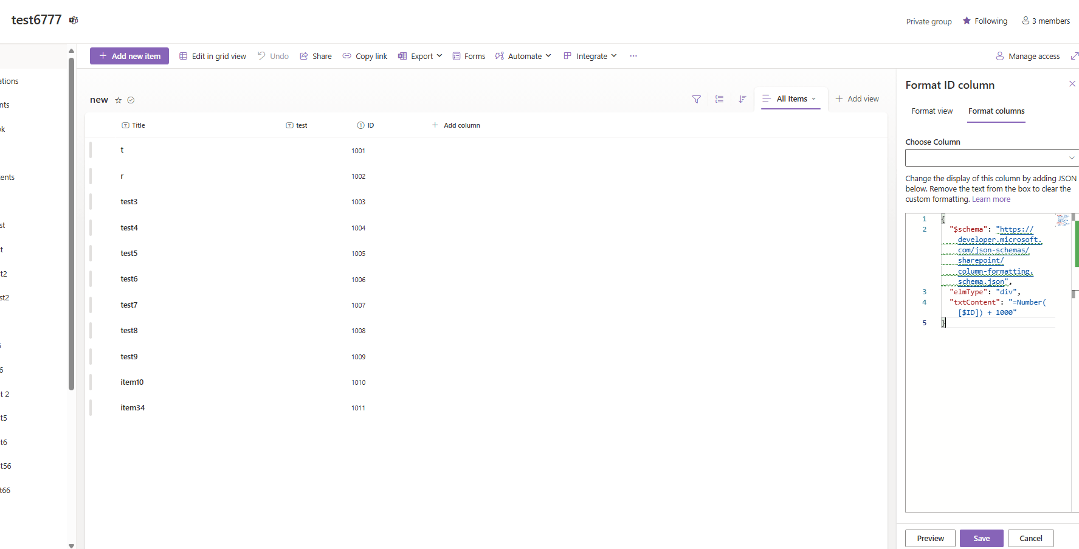Screen dimensions: 1079x549
Task: Click the Add new item button
Action: click(129, 56)
